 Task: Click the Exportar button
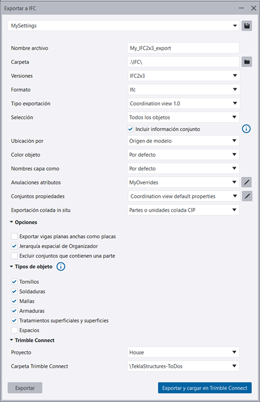pyautogui.click(x=25, y=388)
